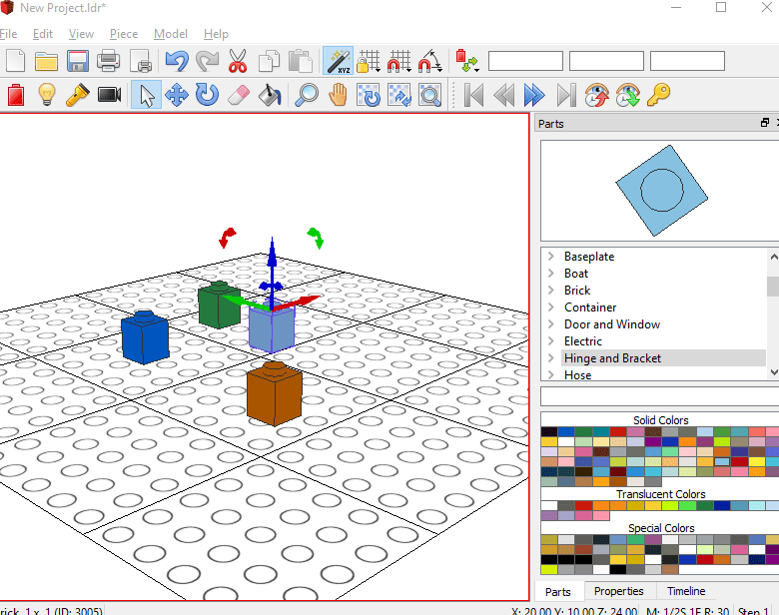The image size is (779, 615).
Task: Click the Rotate tool in toolbar
Action: click(207, 95)
